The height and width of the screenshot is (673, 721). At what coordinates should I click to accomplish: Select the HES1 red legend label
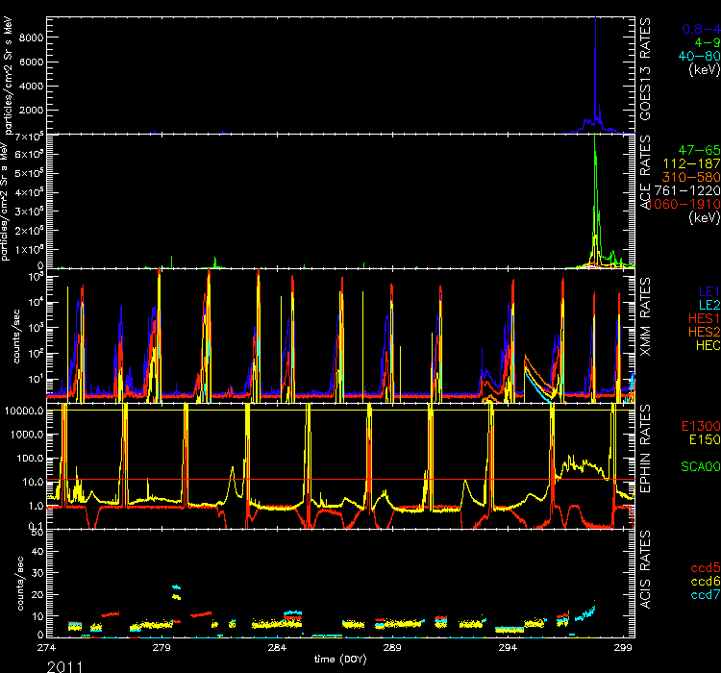tap(703, 316)
